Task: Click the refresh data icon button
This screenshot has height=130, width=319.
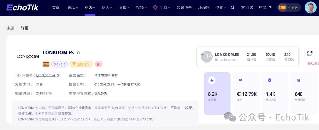Action: (x=310, y=54)
